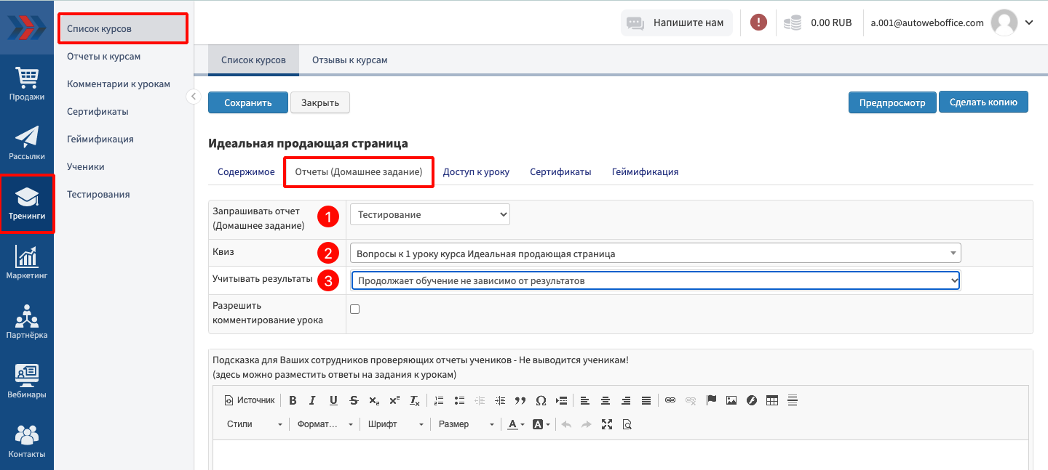Insert a special character (Omega) symbol
The width and height of the screenshot is (1048, 470).
[x=541, y=400]
